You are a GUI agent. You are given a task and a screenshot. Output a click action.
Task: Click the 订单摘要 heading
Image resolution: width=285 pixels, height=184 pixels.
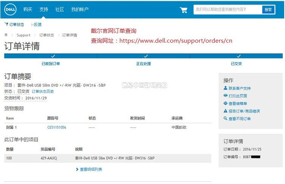click(18, 76)
